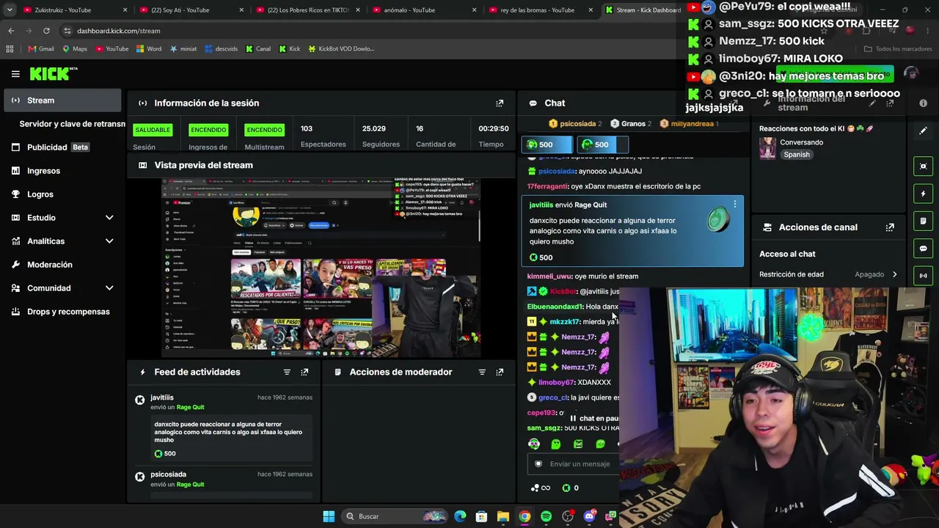The height and width of the screenshot is (528, 939).
Task: Click the second 500 kicks gift pill
Action: [602, 144]
